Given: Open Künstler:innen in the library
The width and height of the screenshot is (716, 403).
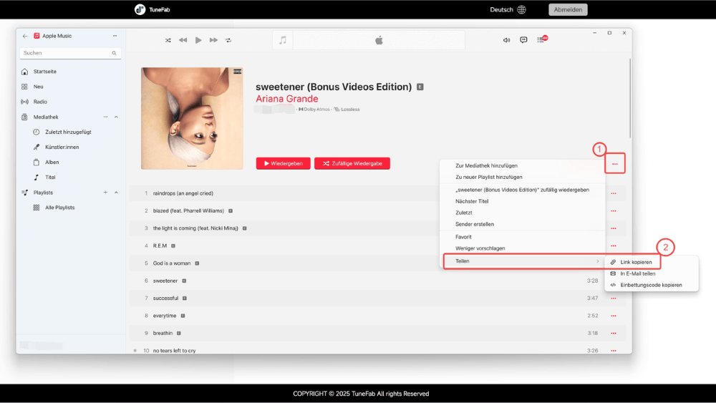Looking at the screenshot, I should 62,147.
